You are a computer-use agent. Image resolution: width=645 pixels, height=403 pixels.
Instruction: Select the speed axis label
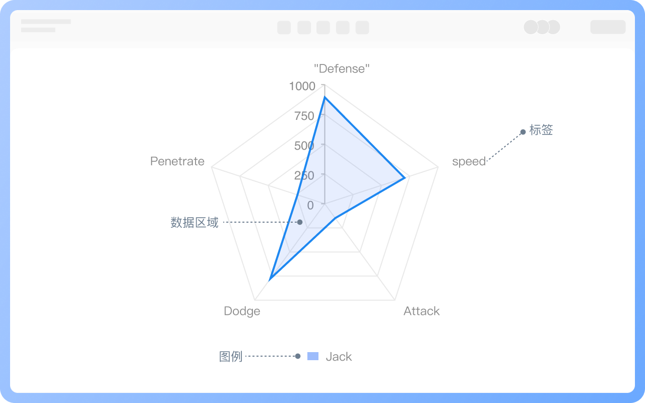pos(469,161)
